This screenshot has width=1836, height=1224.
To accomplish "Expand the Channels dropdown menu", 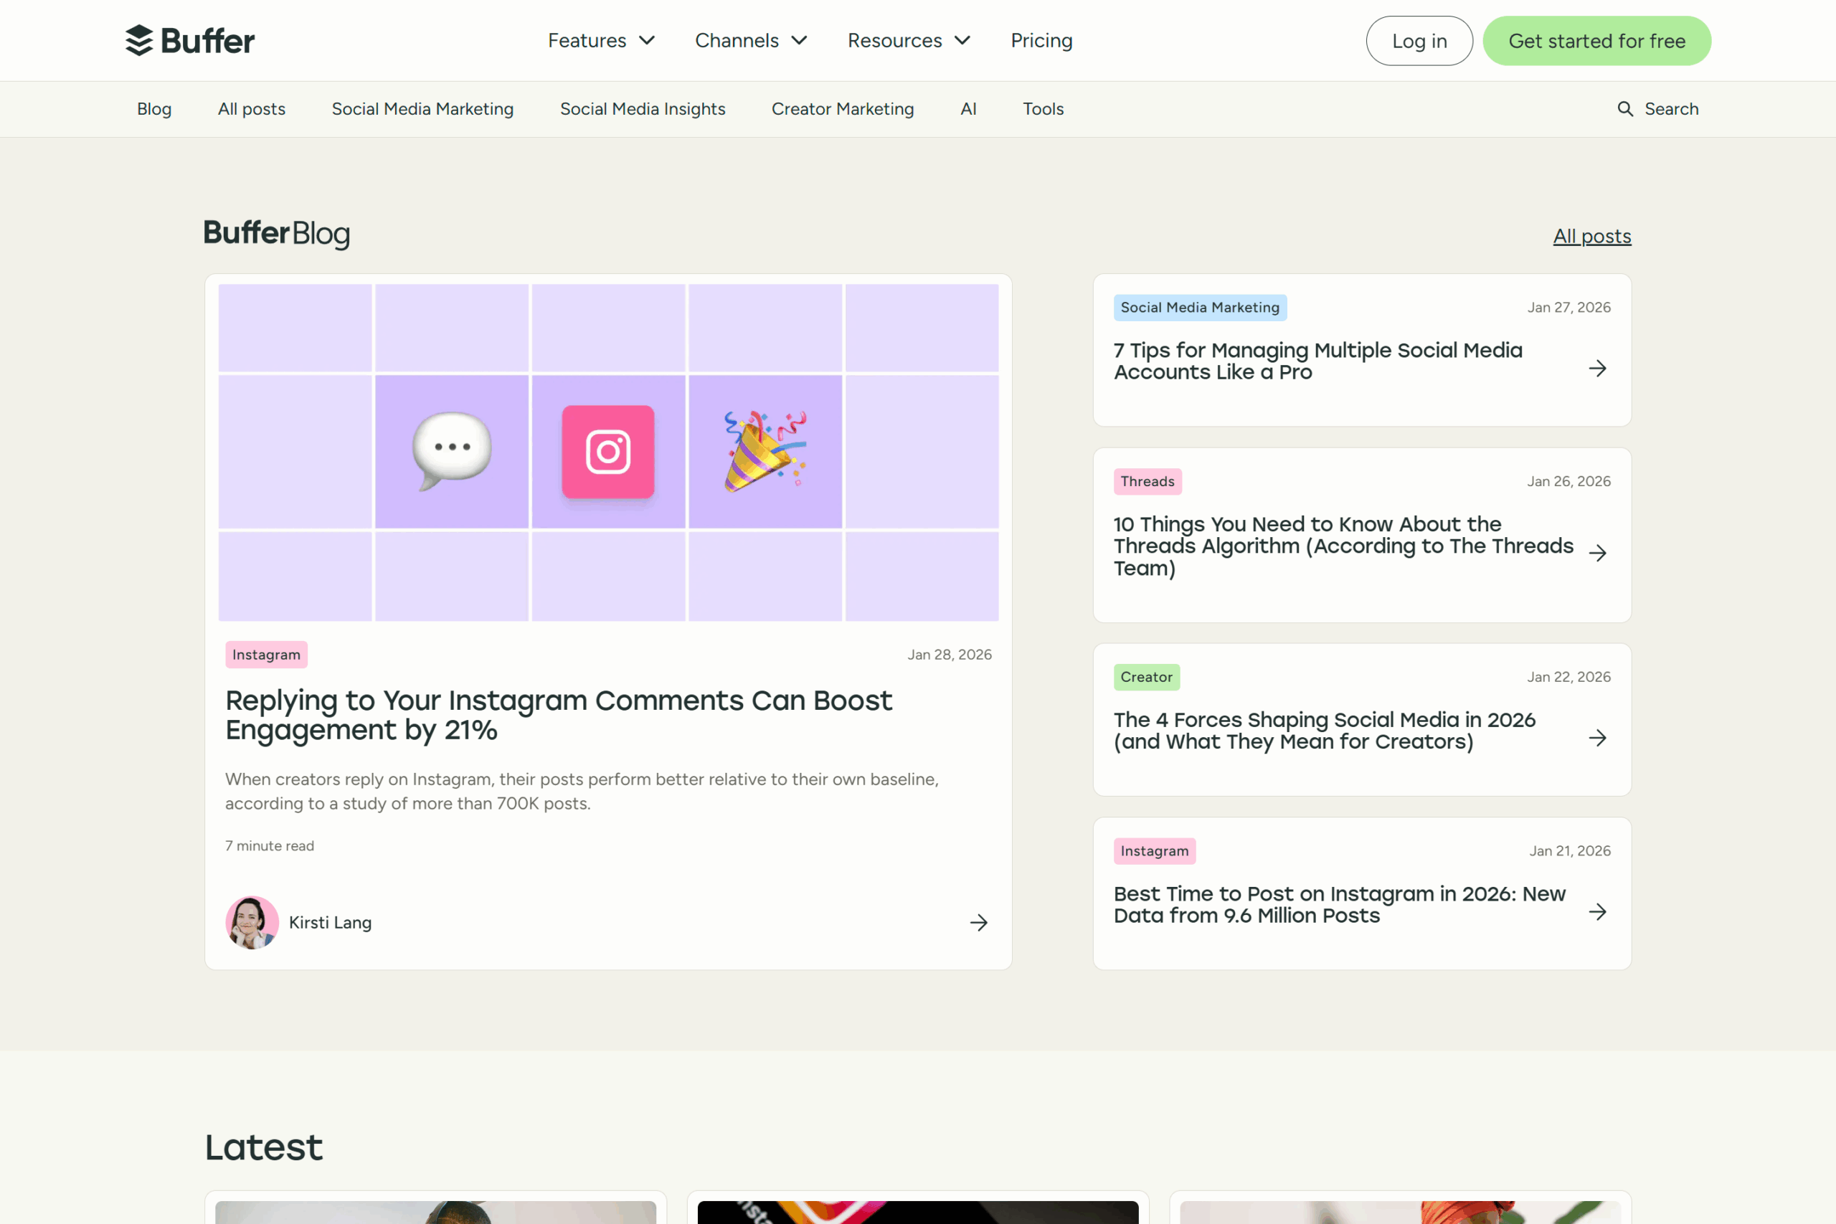I will pos(750,41).
